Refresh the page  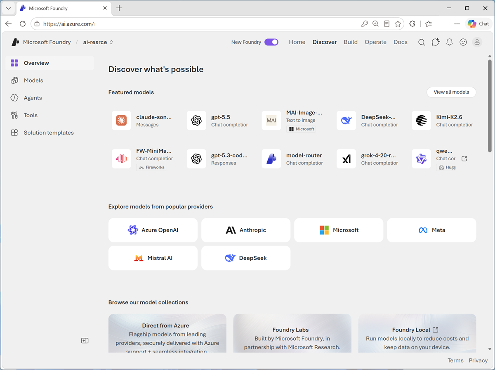(x=23, y=24)
